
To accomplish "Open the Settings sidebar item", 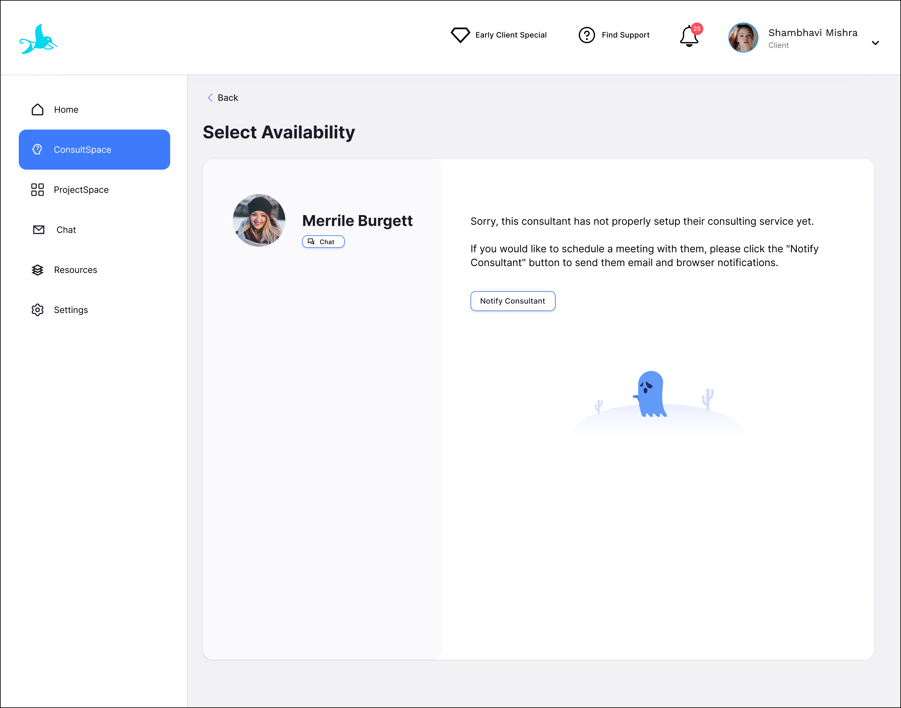I will pyautogui.click(x=71, y=310).
